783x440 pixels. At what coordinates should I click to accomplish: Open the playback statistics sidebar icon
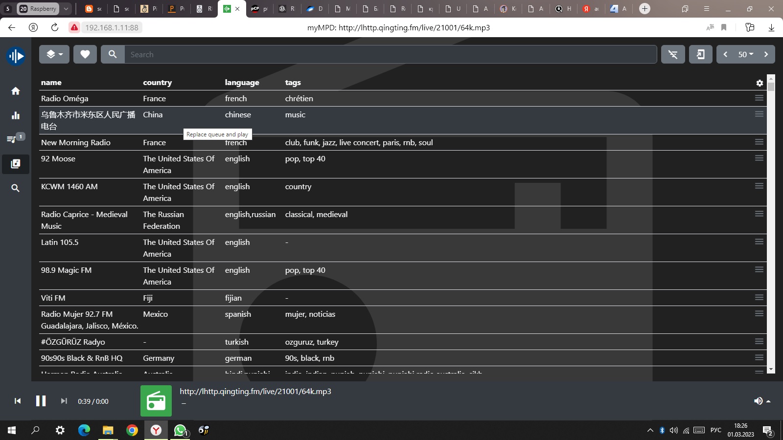point(16,115)
